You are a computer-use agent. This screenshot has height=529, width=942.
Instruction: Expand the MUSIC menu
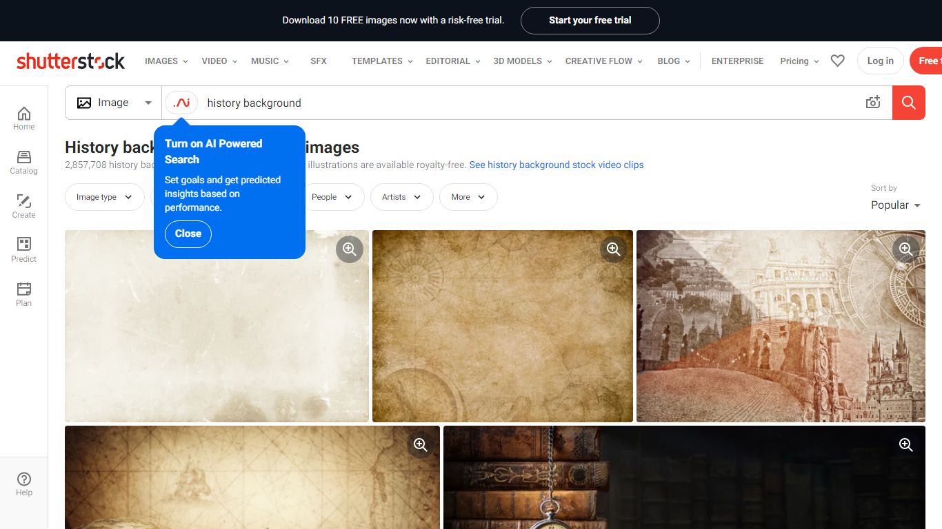(270, 61)
